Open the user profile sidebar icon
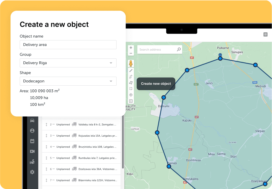272x189 pixels. (32, 131)
